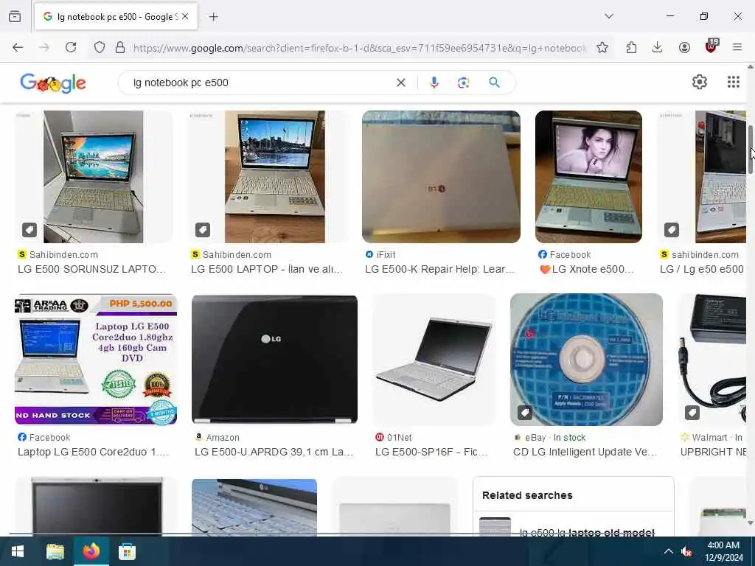
Task: Open ARAA Trading PHP 5,500 ad image
Action: pos(96,359)
